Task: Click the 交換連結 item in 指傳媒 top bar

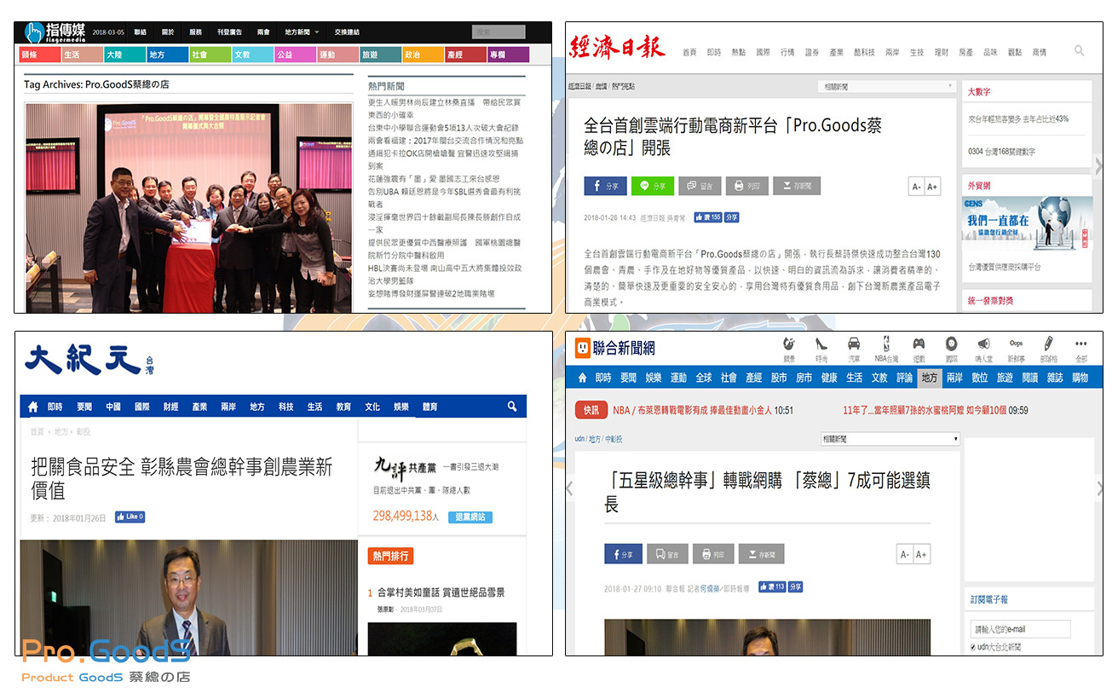Action: (346, 32)
